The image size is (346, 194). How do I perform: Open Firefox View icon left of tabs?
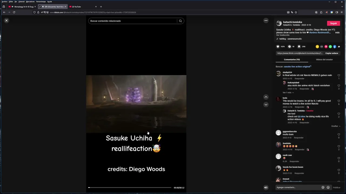[x=4, y=7]
